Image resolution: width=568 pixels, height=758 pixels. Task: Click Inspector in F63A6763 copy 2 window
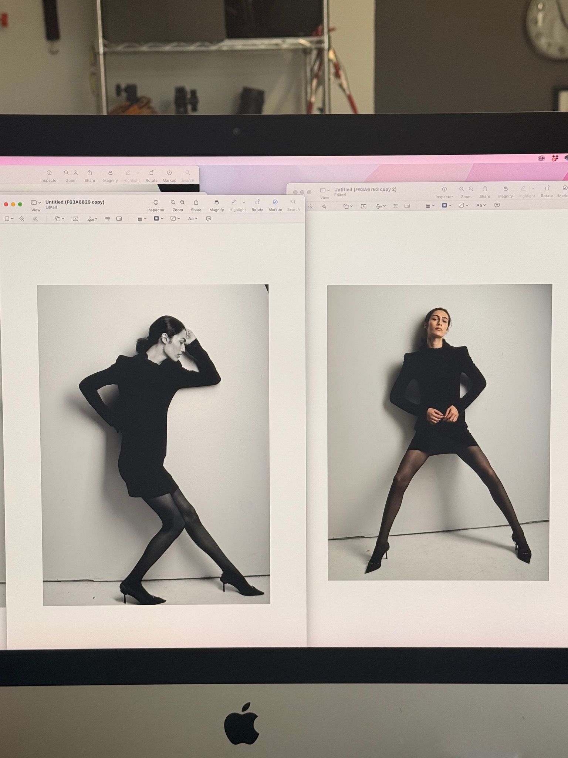[444, 189]
